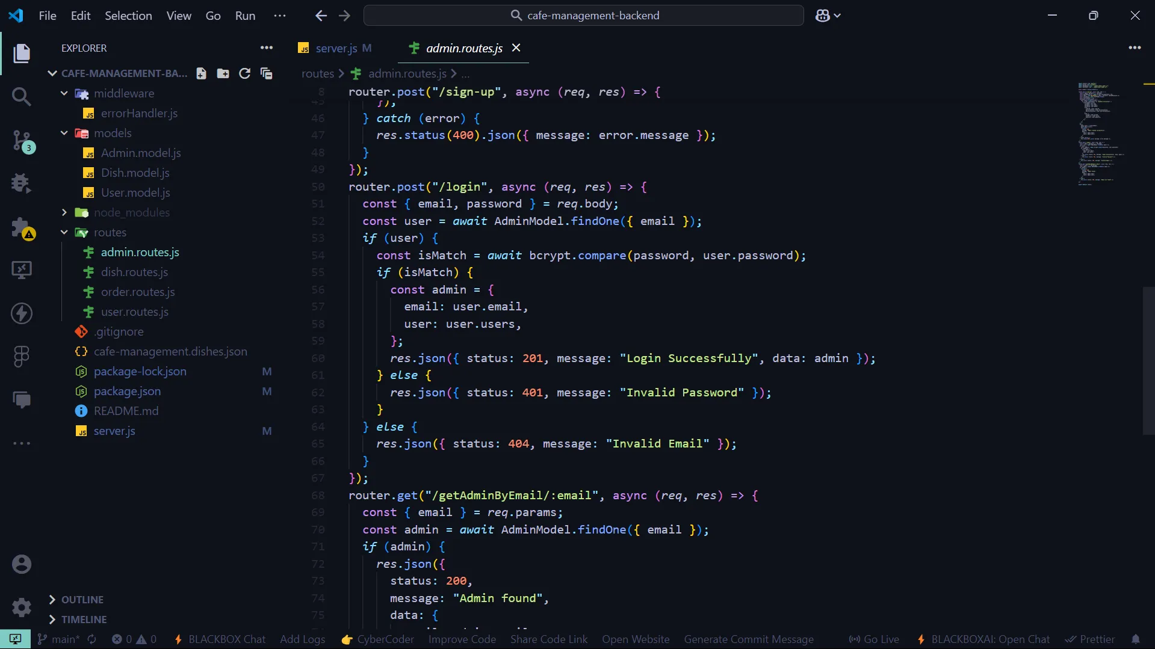The image size is (1155, 649).
Task: Show more menu bar items ellipsis
Action: [x=280, y=16]
